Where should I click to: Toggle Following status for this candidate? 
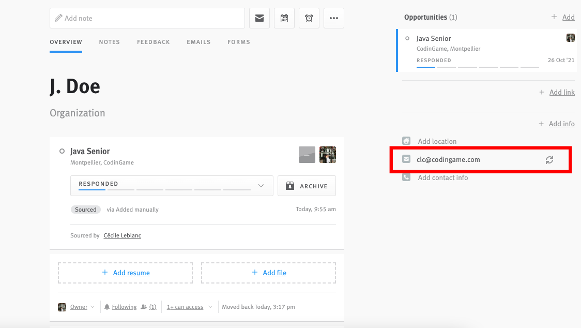(x=124, y=307)
